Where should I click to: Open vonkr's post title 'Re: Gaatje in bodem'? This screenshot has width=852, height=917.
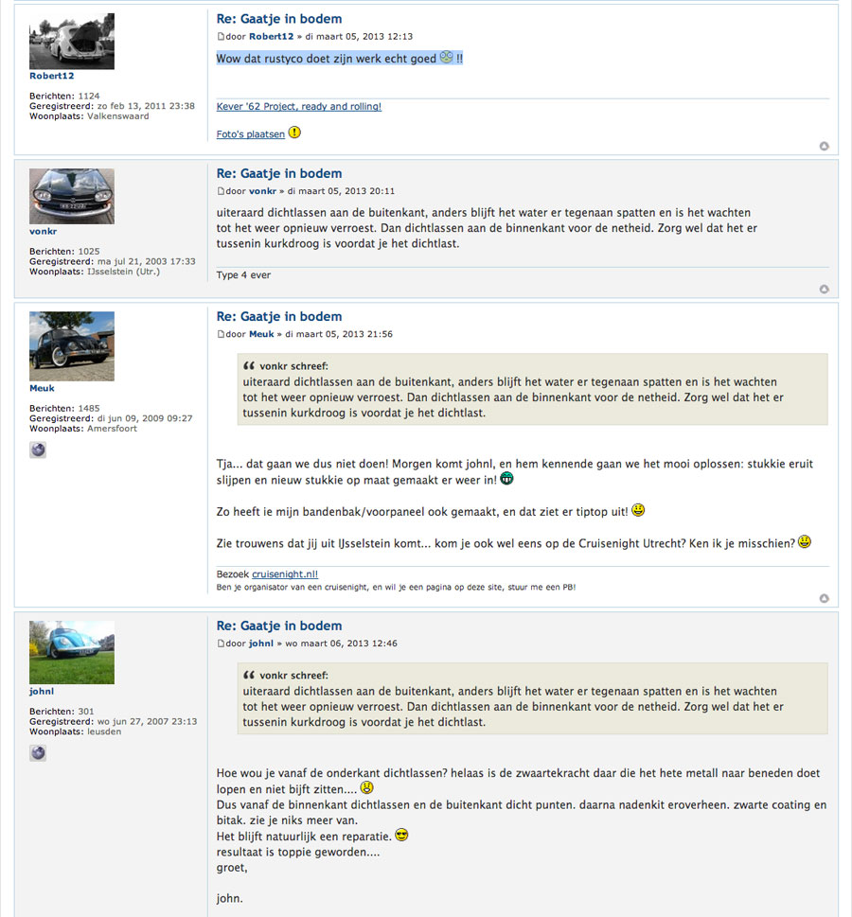279,174
